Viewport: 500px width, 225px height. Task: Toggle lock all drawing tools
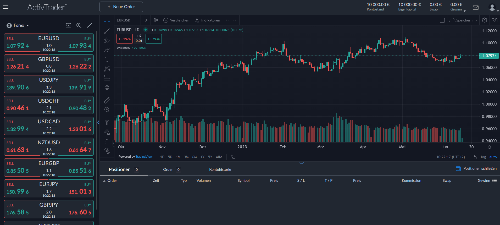107,141
